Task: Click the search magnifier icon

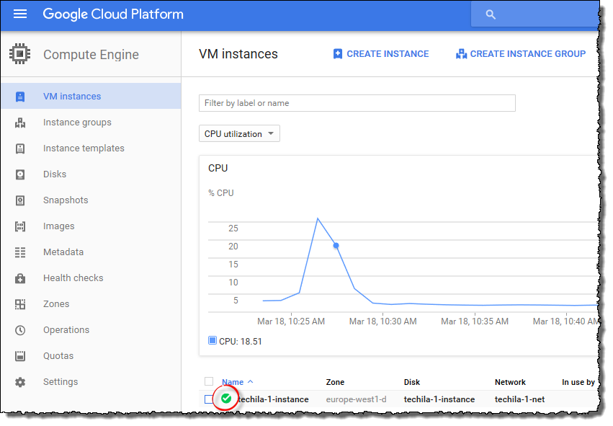Action: point(491,14)
